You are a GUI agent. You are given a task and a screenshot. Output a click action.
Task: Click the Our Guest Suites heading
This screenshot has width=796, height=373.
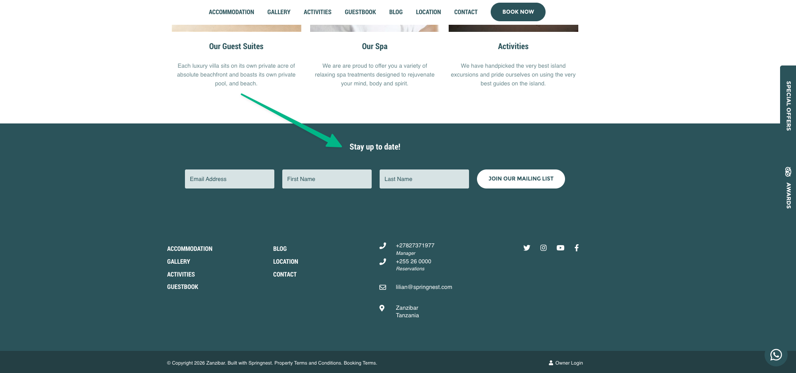click(236, 46)
